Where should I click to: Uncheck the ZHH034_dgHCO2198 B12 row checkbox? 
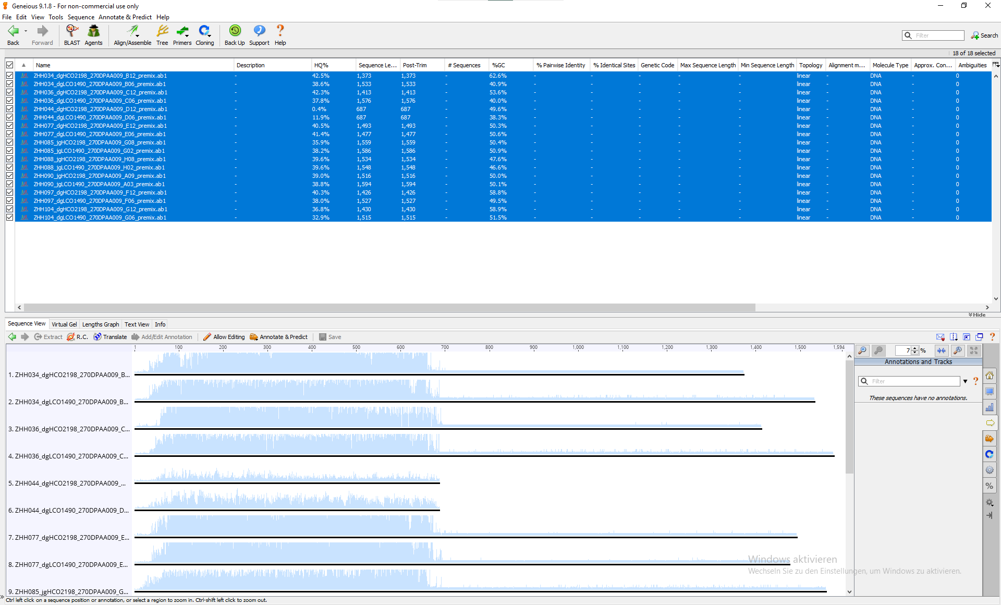9,76
